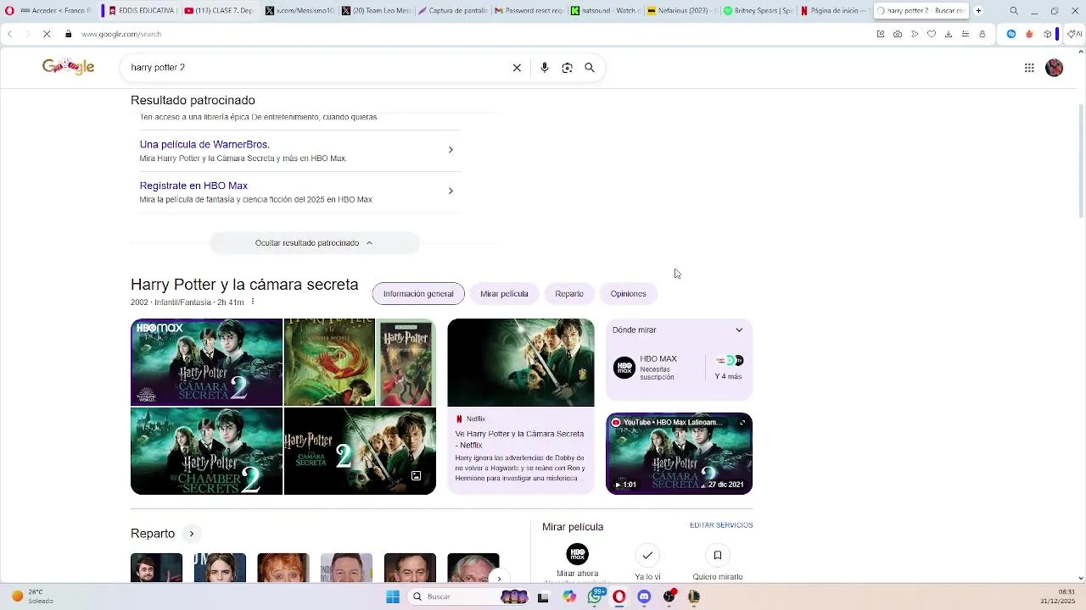
Task: Select the Mirar película tab
Action: tap(504, 294)
